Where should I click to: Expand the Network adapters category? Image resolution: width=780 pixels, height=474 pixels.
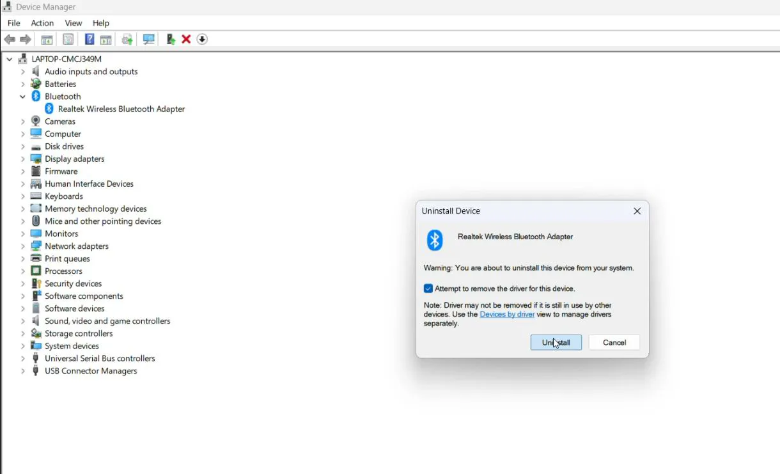(x=23, y=246)
